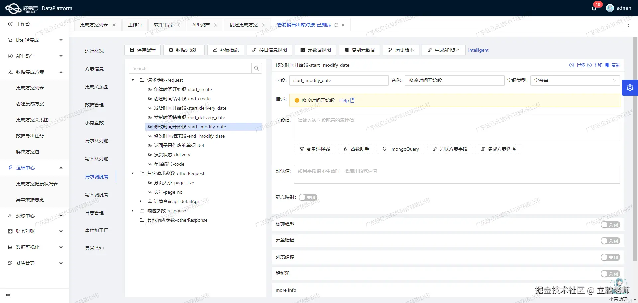Click inside the tree Search box
The image size is (638, 303).
coord(189,68)
